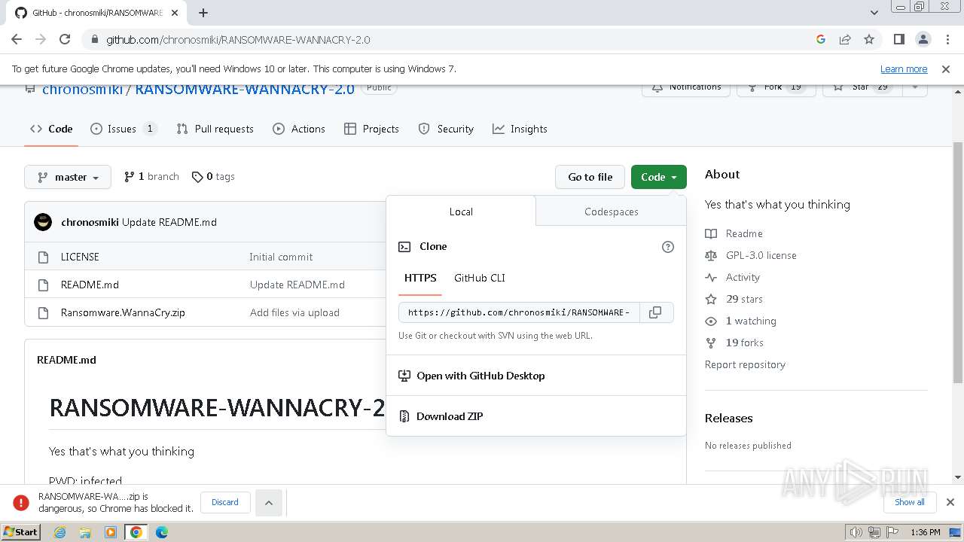Open the Activity link in About
Viewport: 964px width, 542px height.
click(733, 277)
